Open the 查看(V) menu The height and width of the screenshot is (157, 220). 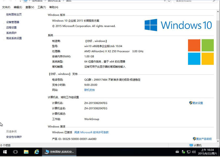30,7
